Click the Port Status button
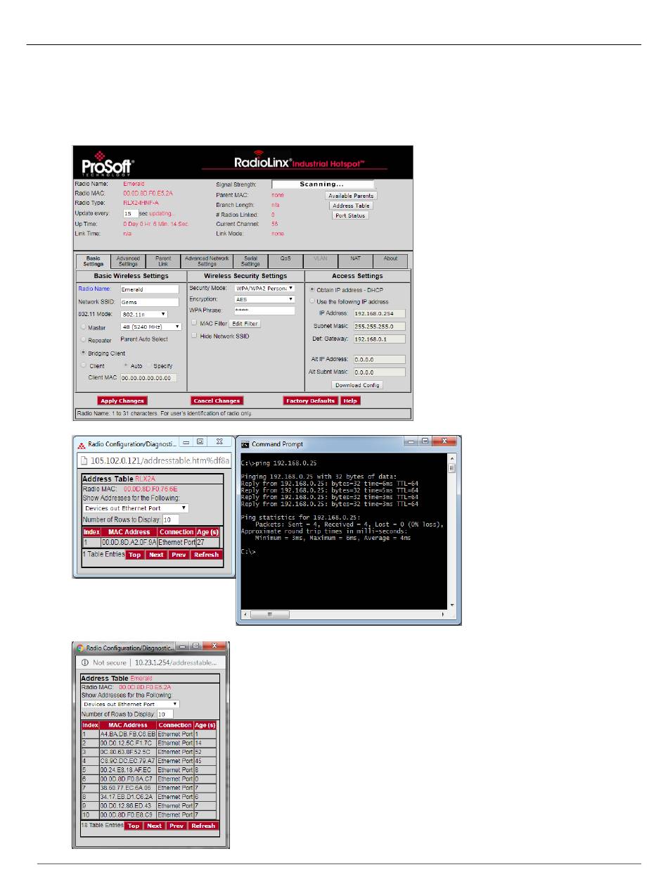 pos(350,215)
